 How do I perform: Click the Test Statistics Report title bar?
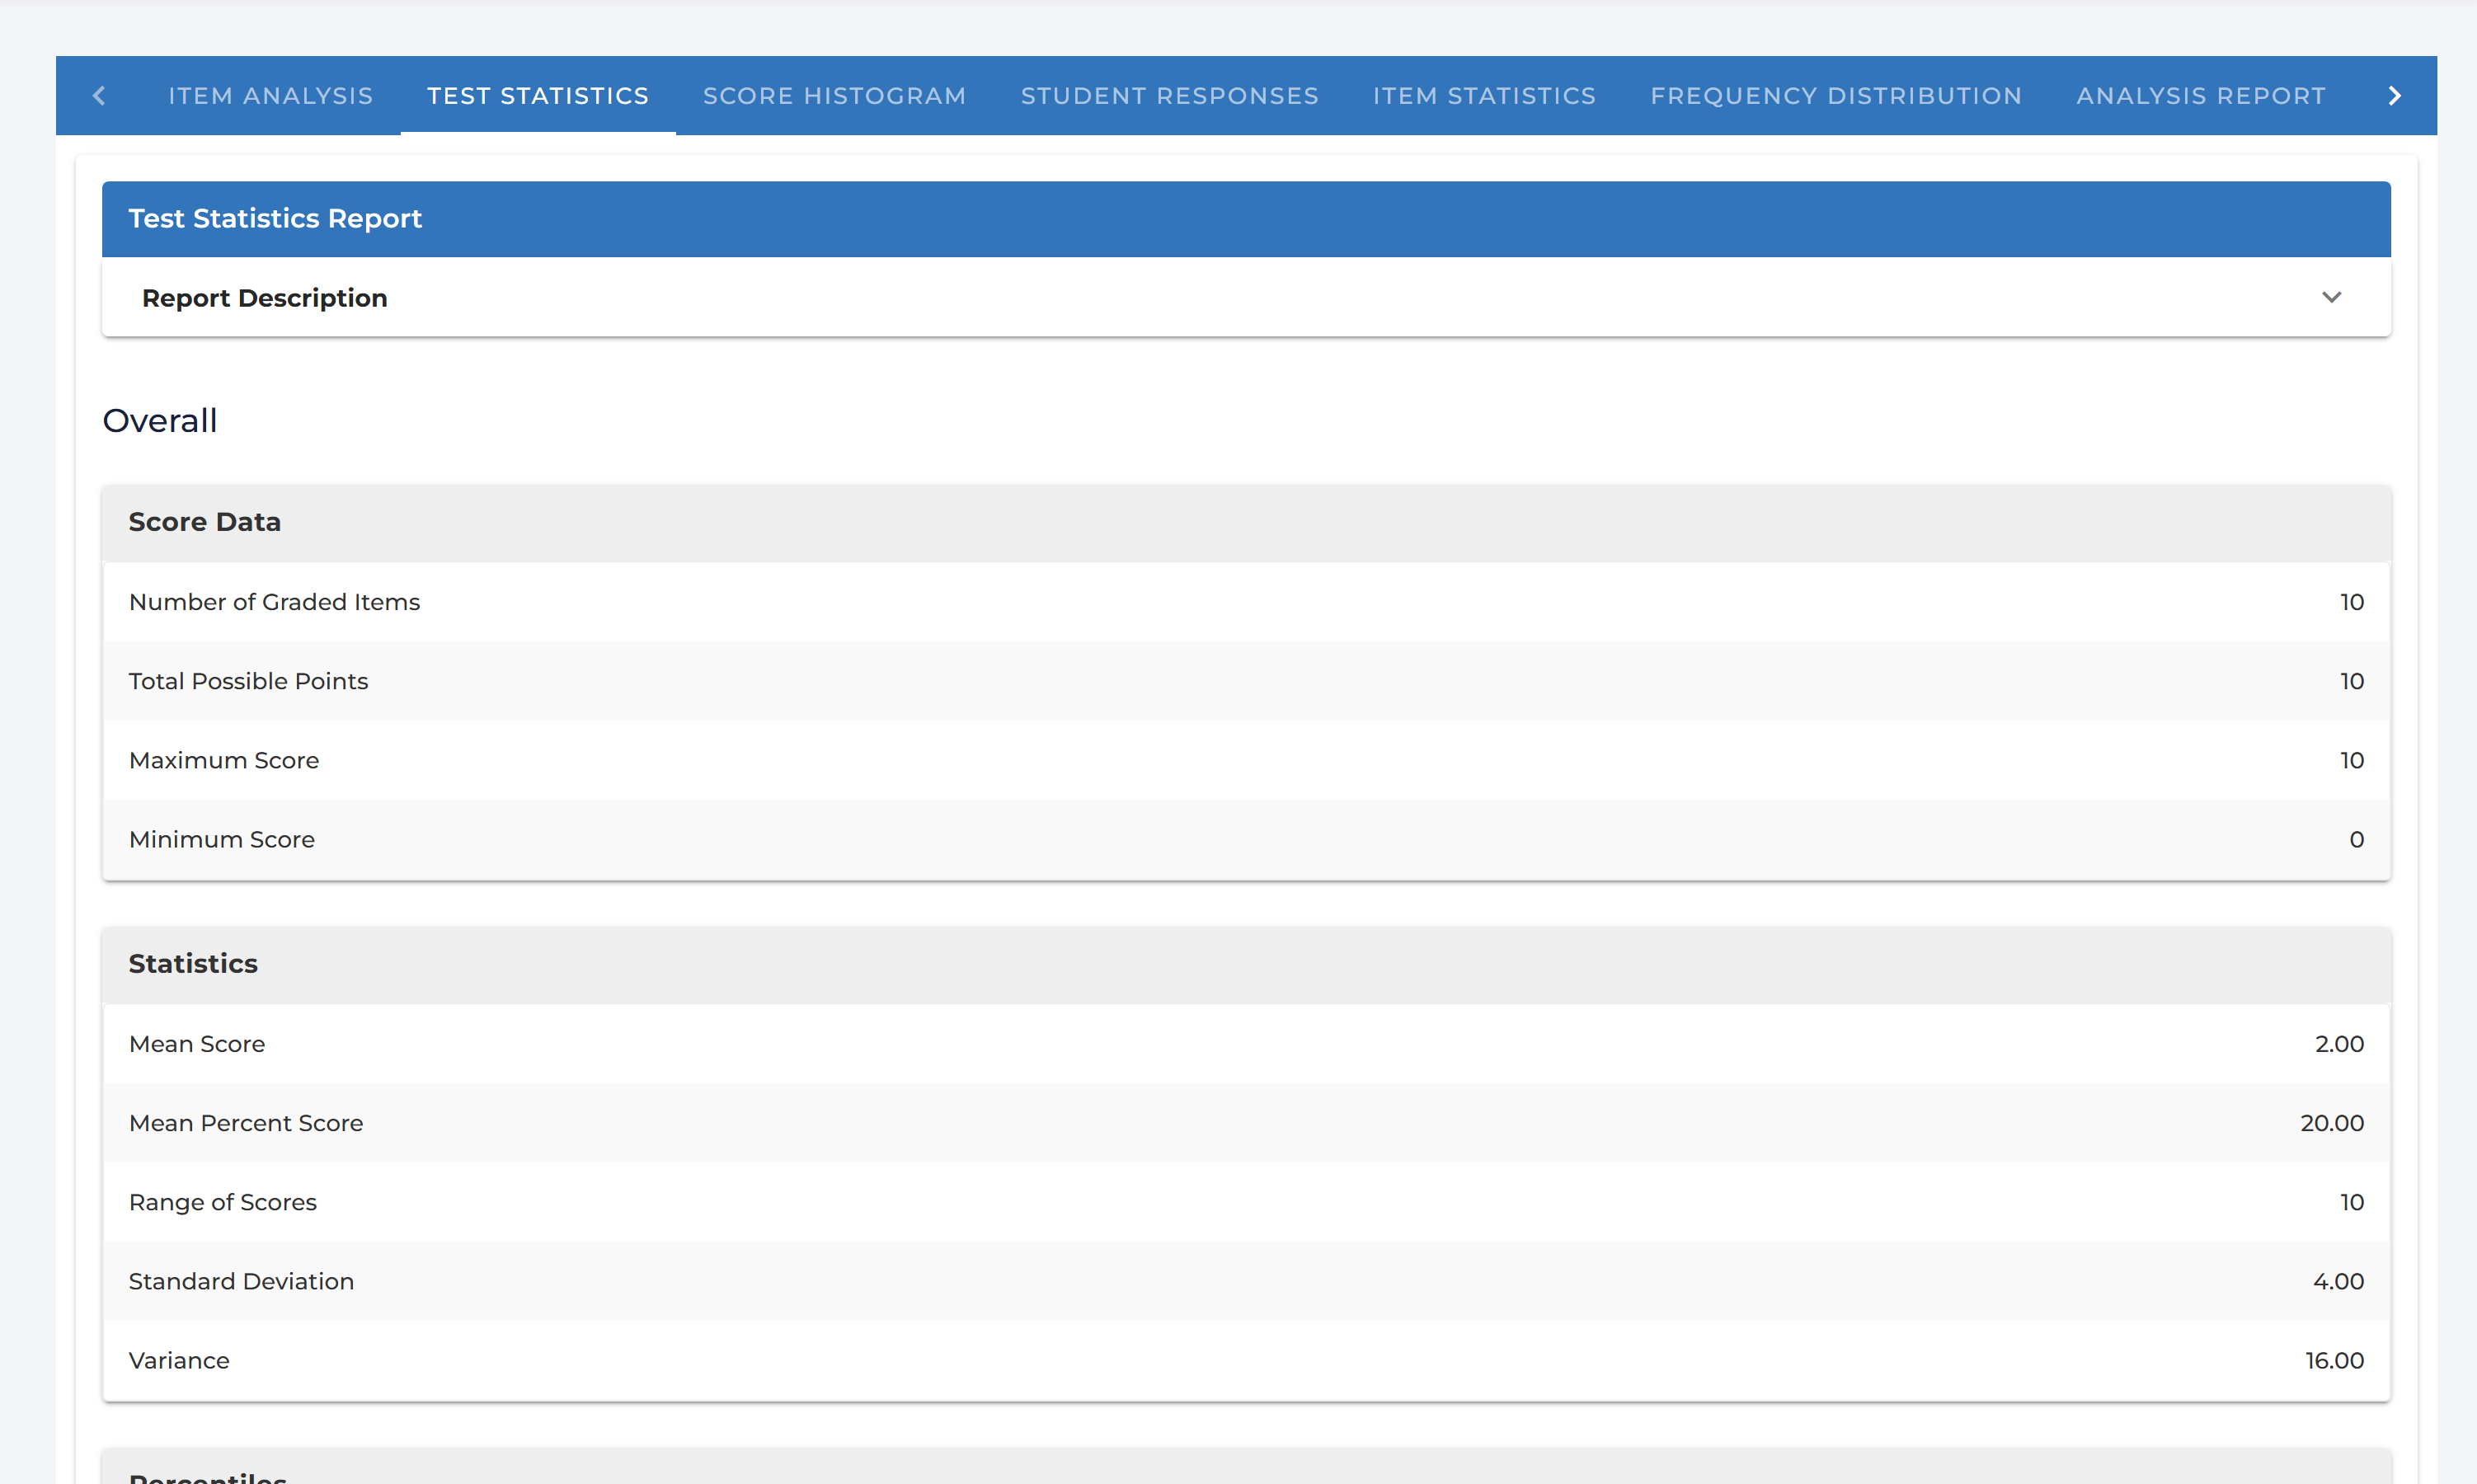click(x=1246, y=219)
